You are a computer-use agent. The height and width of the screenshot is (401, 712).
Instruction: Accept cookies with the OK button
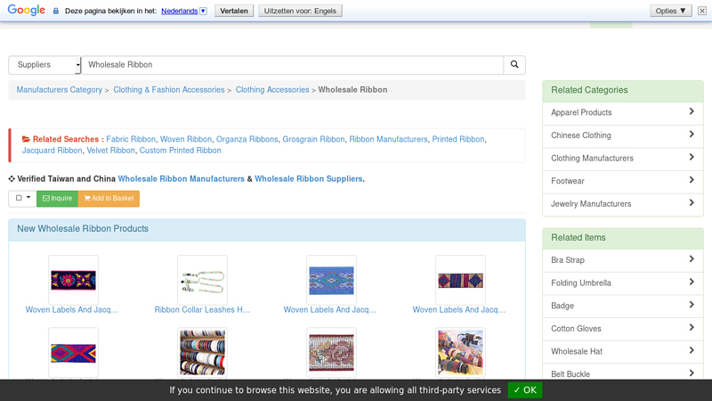525,390
